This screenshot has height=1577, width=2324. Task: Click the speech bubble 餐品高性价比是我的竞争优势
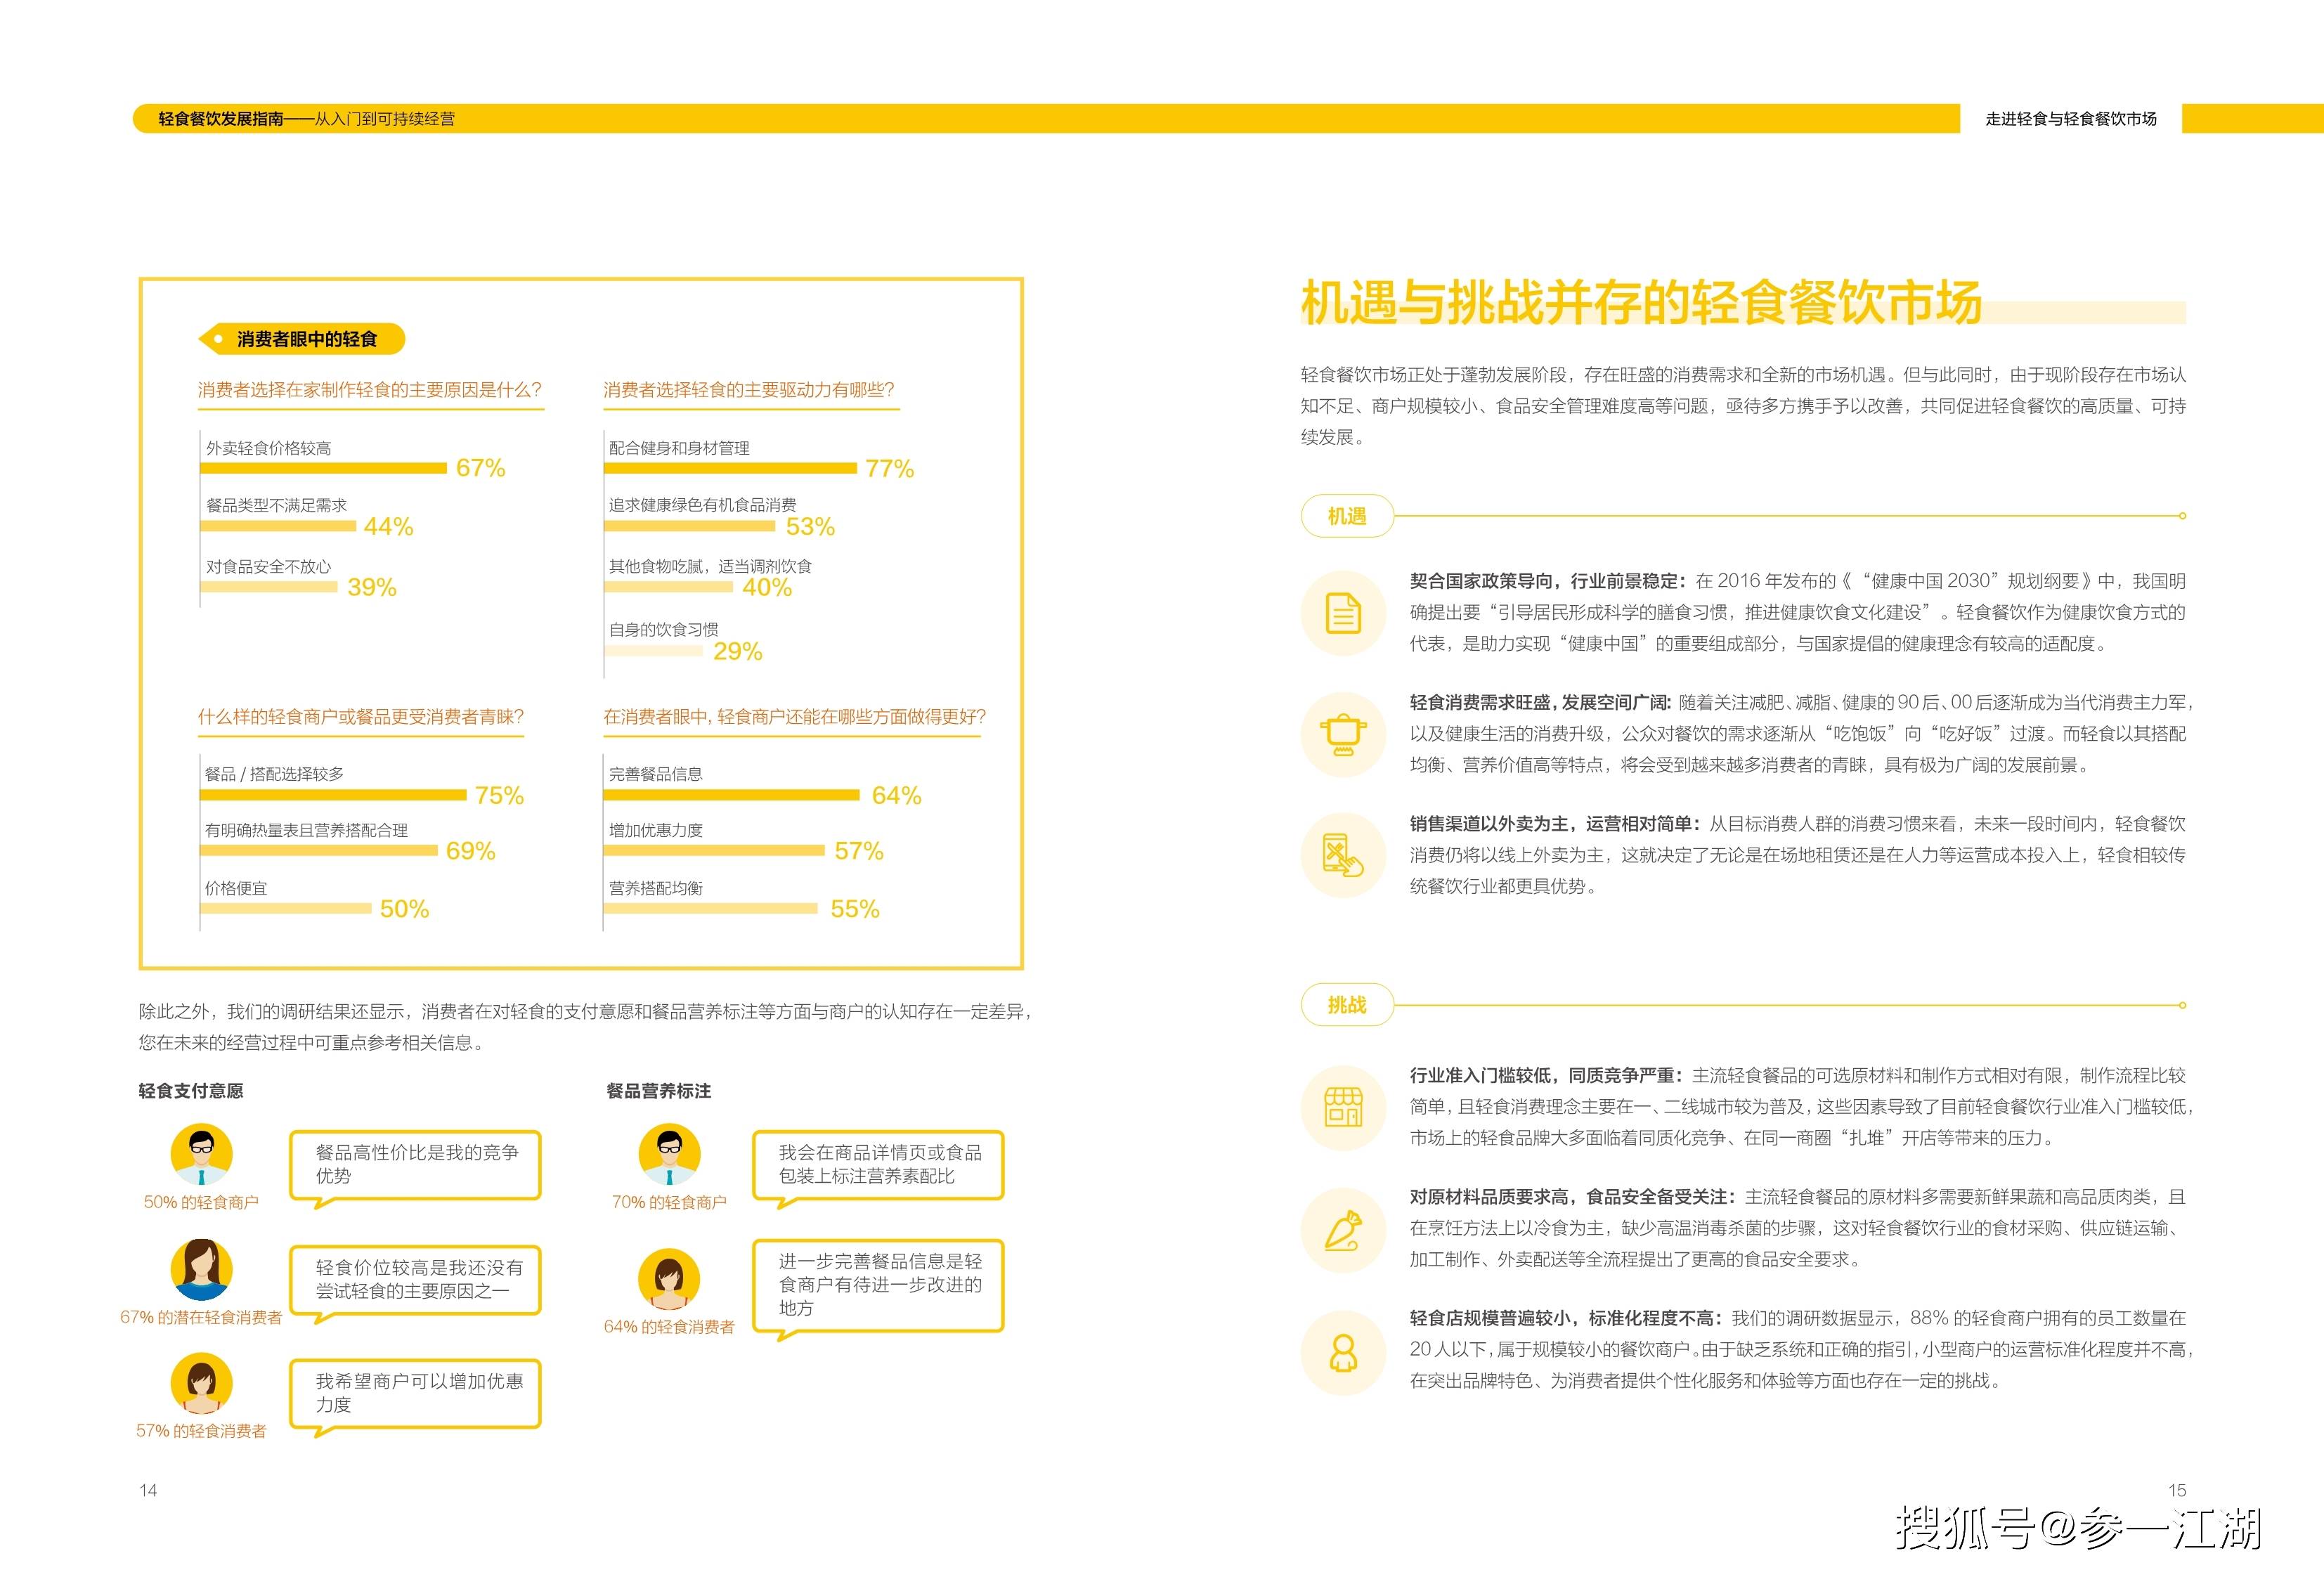[x=415, y=1165]
